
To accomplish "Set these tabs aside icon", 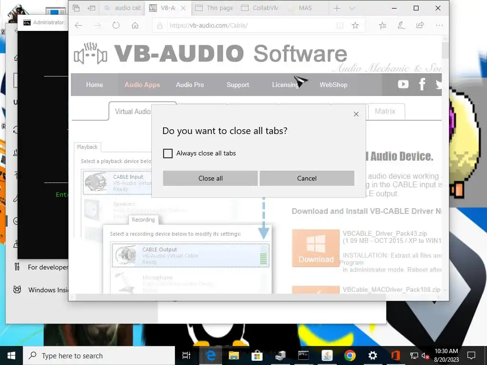I will tap(91, 8).
